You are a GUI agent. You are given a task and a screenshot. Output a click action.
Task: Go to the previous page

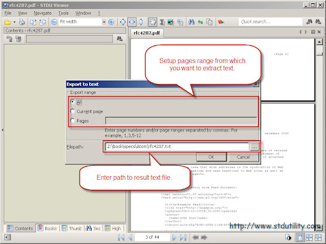(131, 238)
